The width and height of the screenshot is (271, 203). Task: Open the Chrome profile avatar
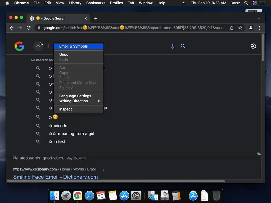pos(251,28)
